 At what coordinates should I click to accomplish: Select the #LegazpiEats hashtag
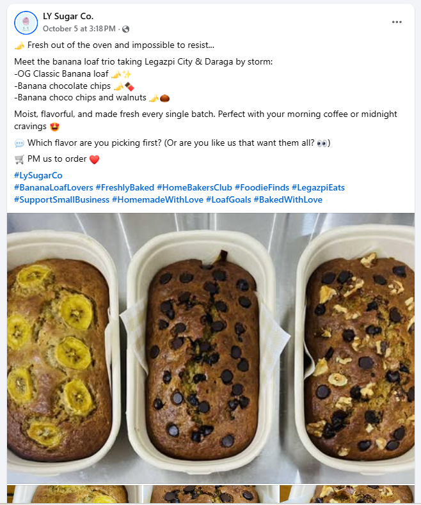[318, 187]
